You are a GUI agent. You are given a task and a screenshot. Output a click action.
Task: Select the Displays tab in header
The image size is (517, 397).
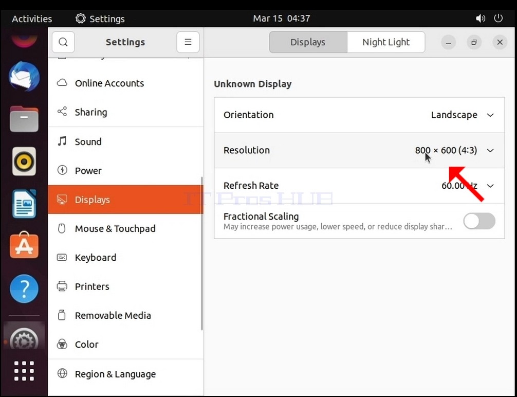pyautogui.click(x=308, y=42)
